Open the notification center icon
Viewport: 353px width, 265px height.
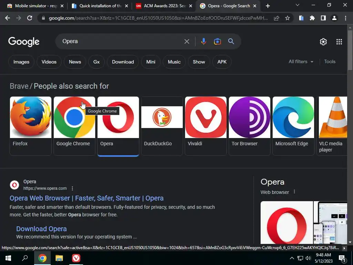[342, 258]
